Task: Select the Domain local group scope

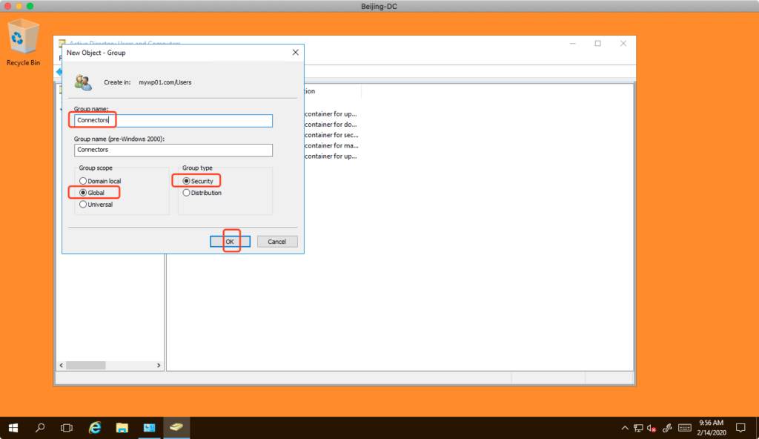Action: 83,182
